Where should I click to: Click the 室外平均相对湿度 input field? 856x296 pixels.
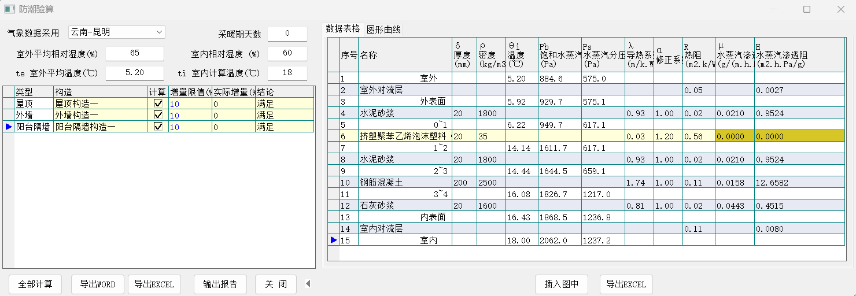pos(135,53)
